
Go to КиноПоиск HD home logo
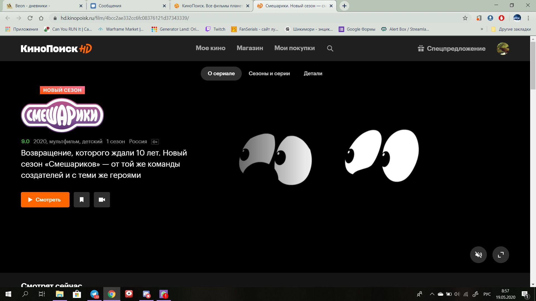(56, 48)
